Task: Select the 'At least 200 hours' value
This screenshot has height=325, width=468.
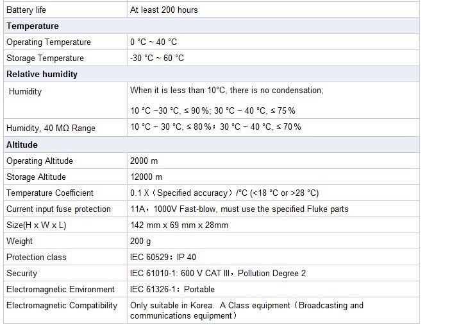Action: pos(164,10)
